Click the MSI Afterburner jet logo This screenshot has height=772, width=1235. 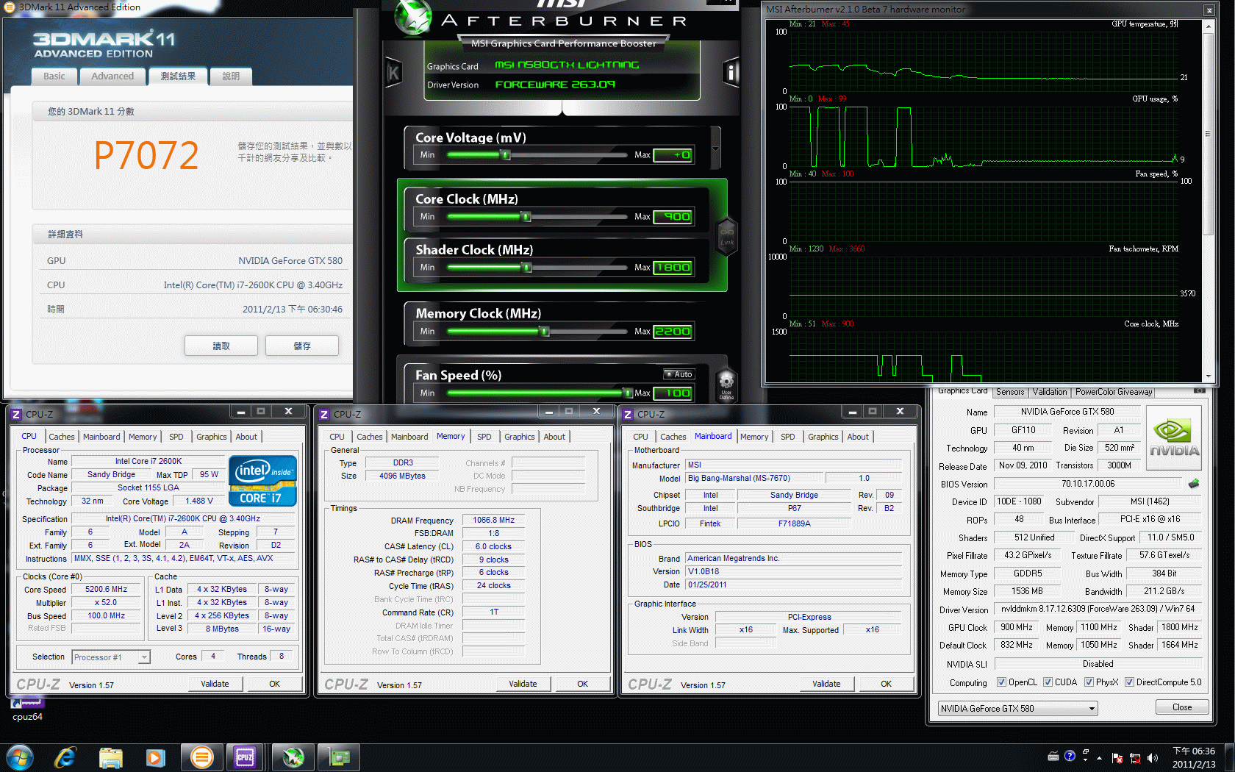(413, 17)
